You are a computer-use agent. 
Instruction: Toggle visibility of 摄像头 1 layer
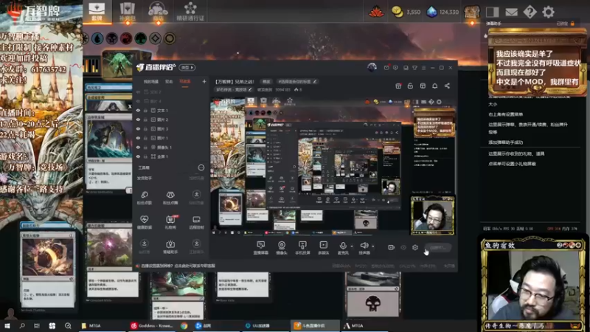(x=138, y=147)
